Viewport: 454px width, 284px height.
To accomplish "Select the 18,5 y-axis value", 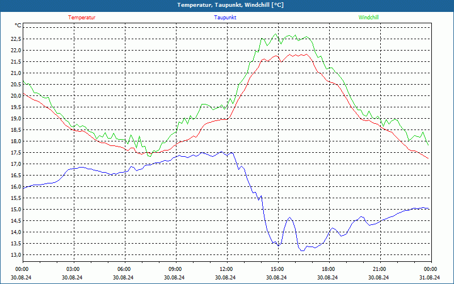I will (16, 130).
